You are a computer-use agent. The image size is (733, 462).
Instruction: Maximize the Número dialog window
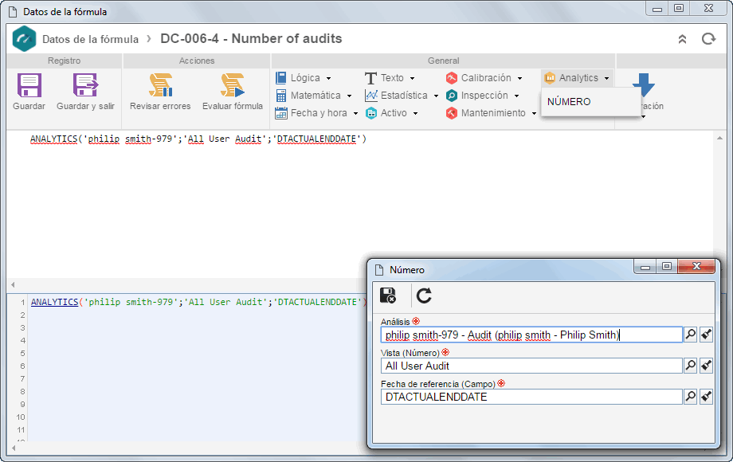(667, 266)
